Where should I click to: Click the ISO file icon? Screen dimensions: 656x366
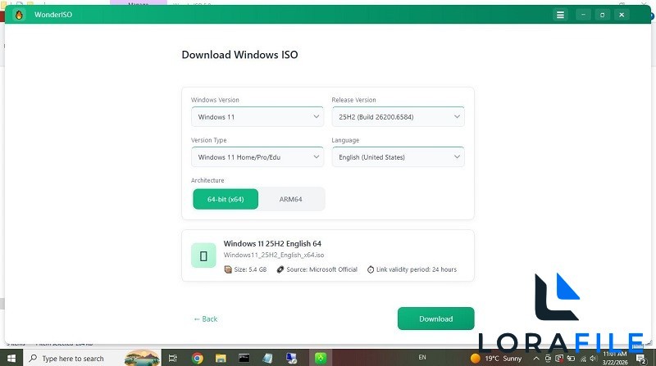click(x=203, y=255)
